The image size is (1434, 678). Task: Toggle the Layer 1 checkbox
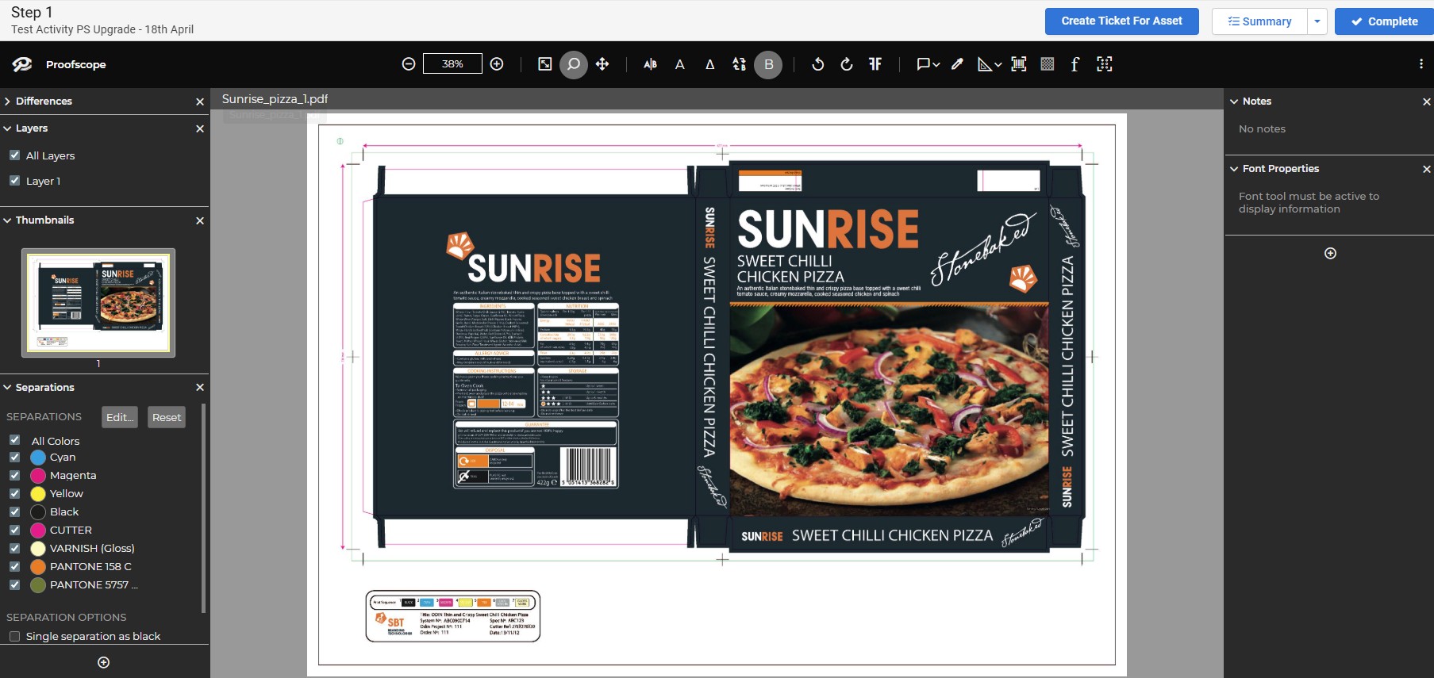(14, 180)
